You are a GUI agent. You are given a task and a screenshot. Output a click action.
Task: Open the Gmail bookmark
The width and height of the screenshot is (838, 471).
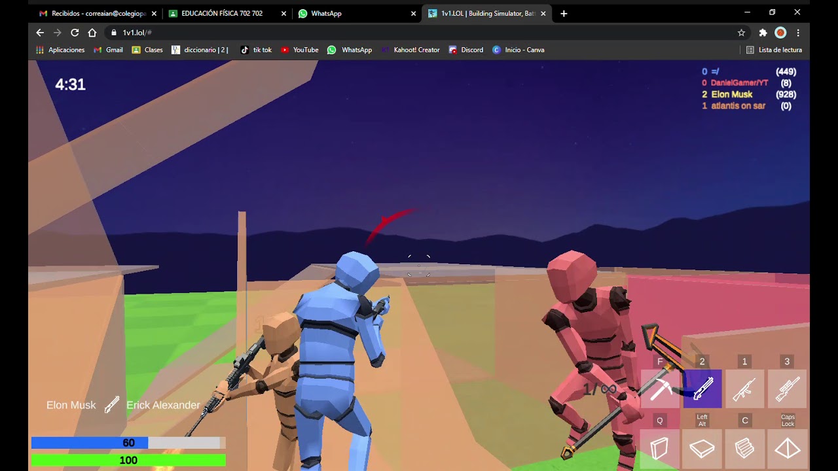click(108, 50)
